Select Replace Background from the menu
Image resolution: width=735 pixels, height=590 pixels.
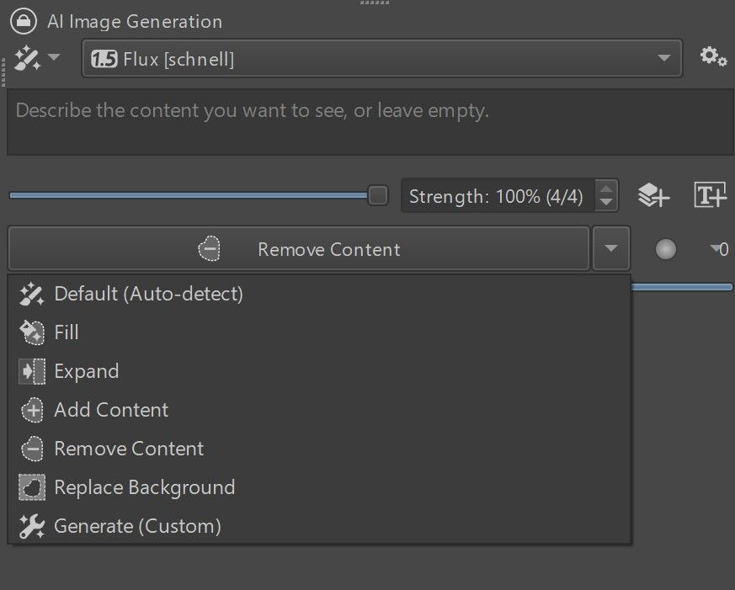[x=144, y=486]
